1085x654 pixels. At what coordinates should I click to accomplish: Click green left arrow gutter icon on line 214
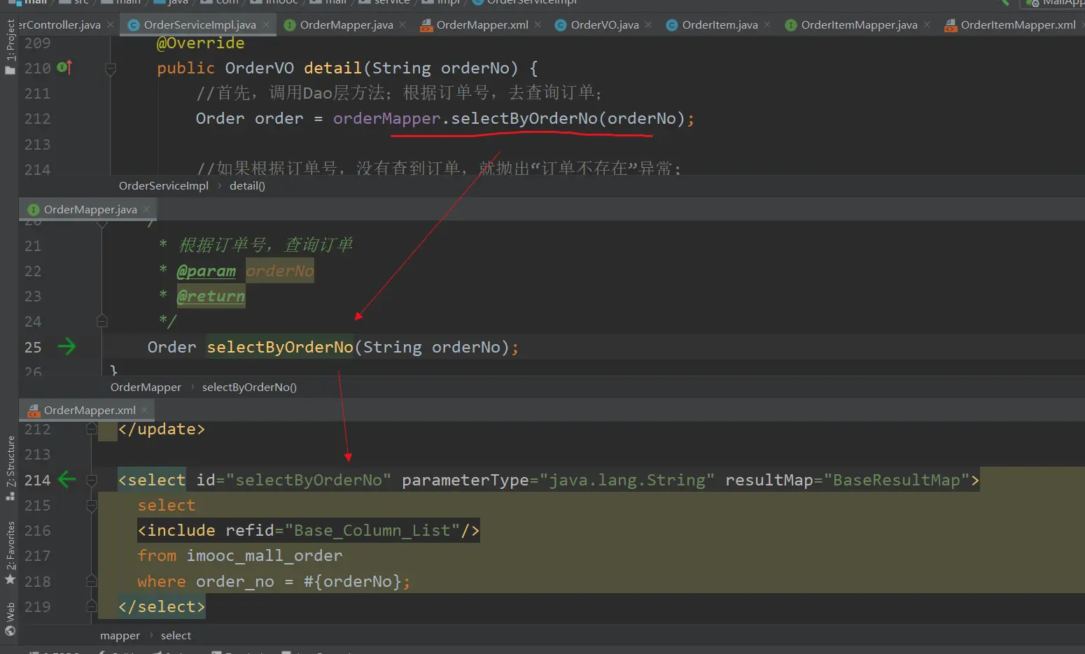coord(66,480)
